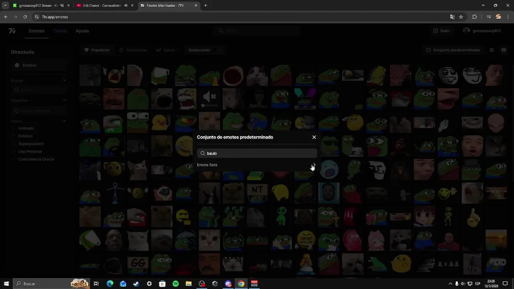Open the Chrome three-dot menu
This screenshot has height=289, width=514.
(x=508, y=17)
